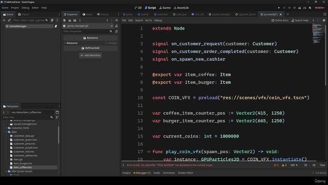Click the errors count indicator
The image size is (328, 185).
[276, 165]
